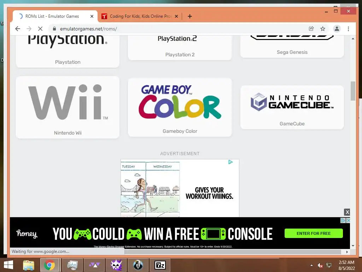Viewport: 362px width, 272px height.
Task: Click AdChoices icon on honey banner
Action: pyautogui.click(x=343, y=220)
